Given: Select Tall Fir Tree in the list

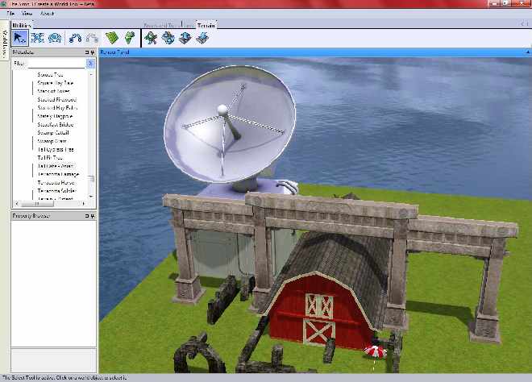Looking at the screenshot, I should (50, 157).
